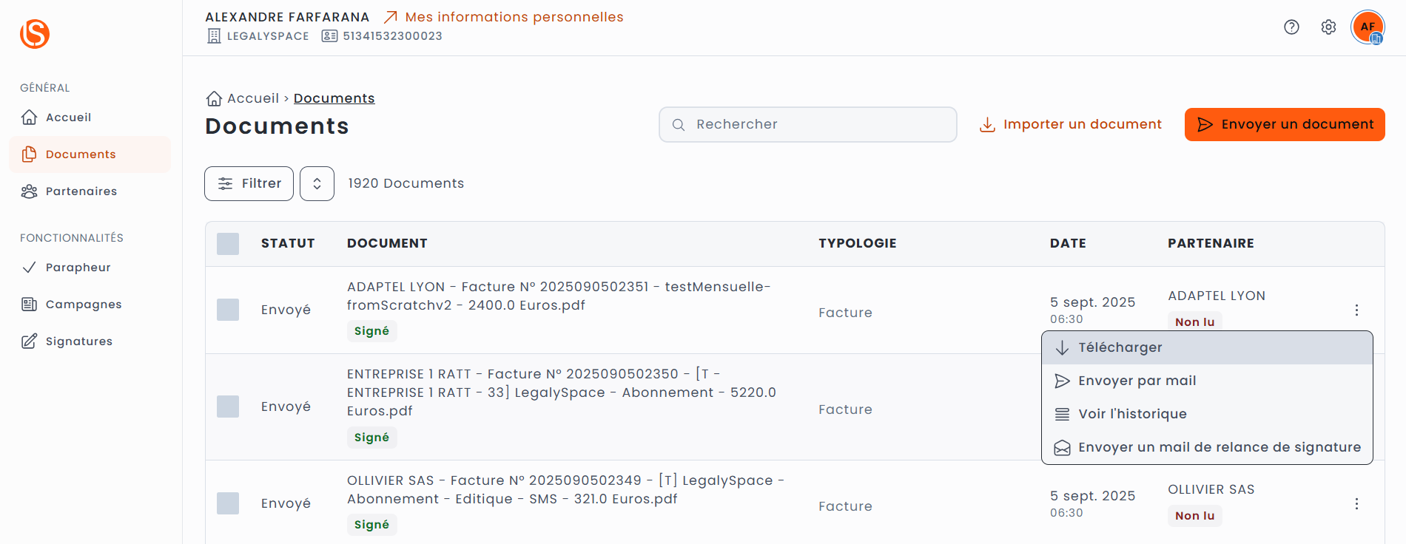Choose Télécharger in the context menu
This screenshot has height=544, width=1406.
[1120, 347]
